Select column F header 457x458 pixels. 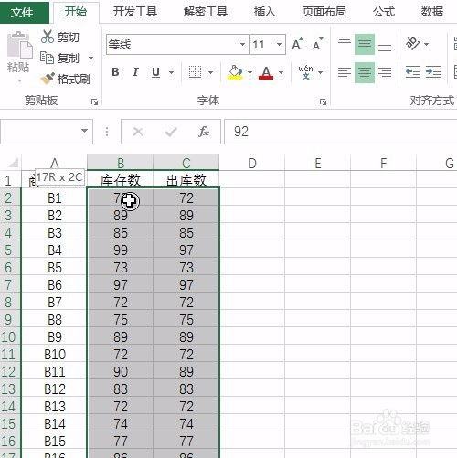tap(383, 163)
